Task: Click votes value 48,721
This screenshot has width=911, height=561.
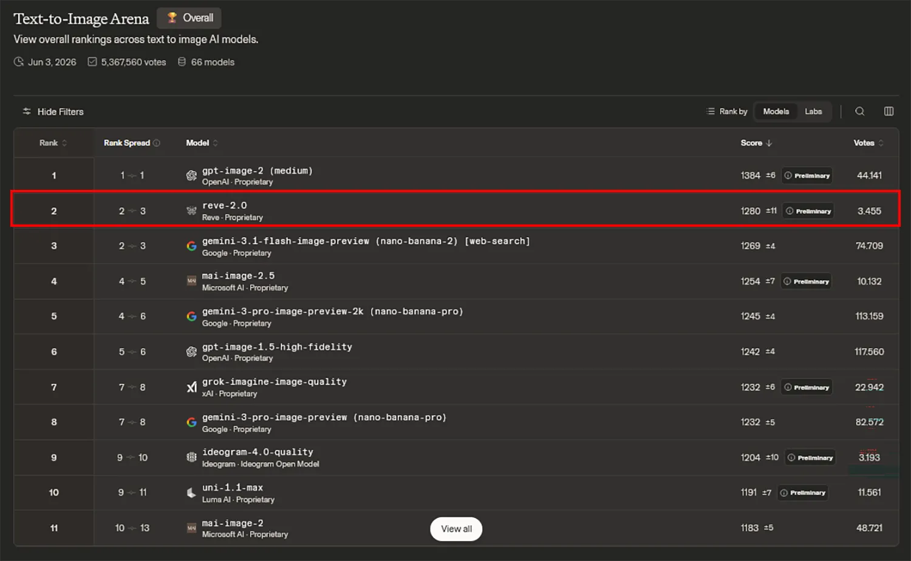Action: (869, 528)
